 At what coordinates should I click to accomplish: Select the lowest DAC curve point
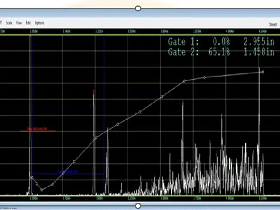pos(42,190)
